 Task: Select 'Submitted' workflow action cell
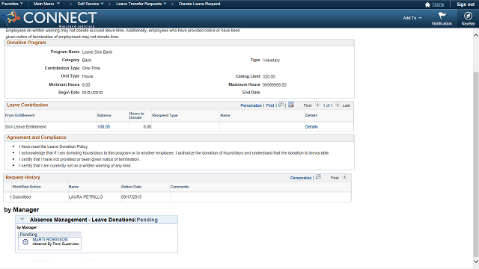[22, 197]
